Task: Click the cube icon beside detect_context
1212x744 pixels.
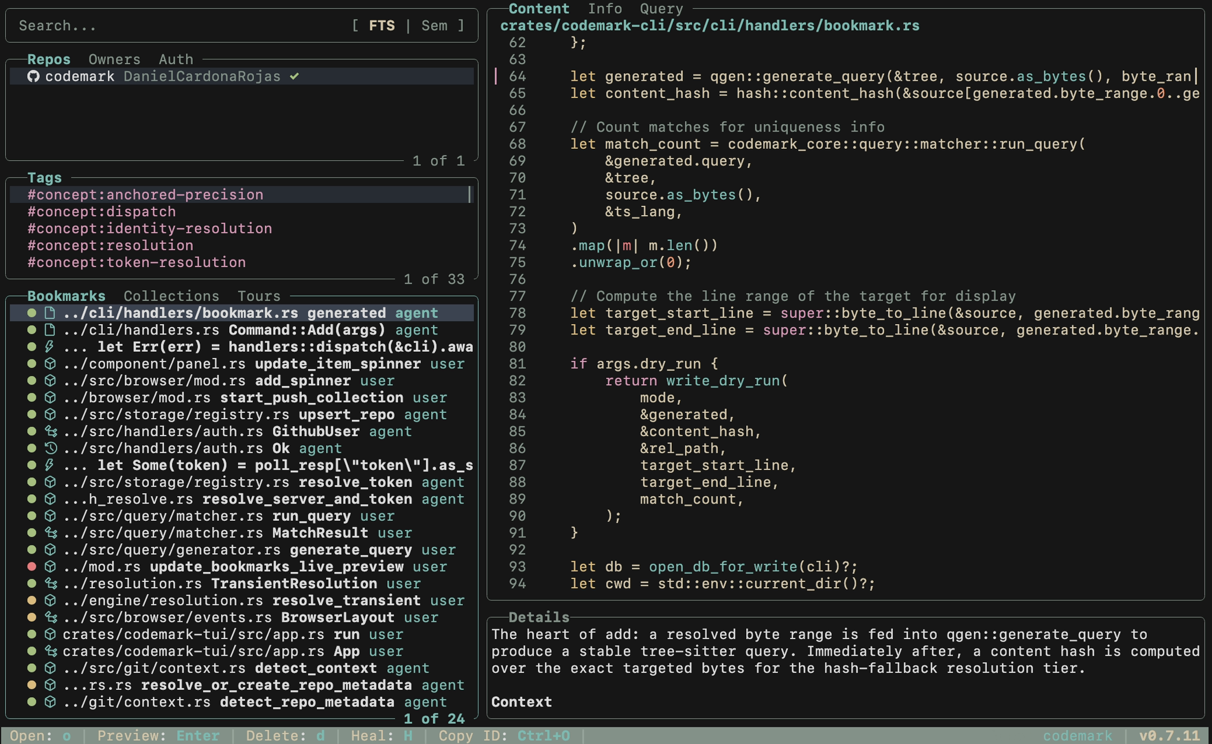Action: point(50,668)
